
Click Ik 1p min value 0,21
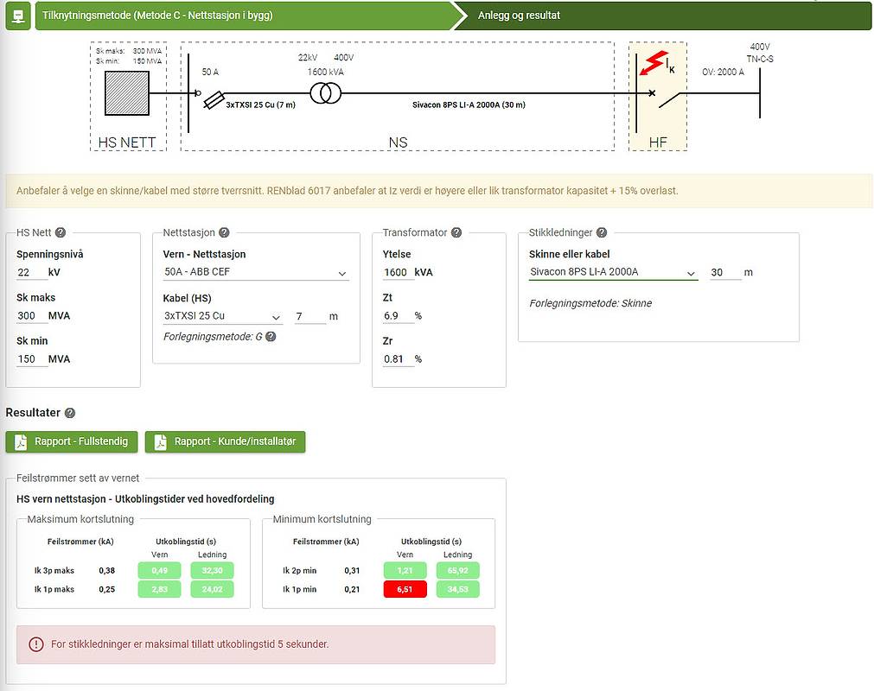coord(352,590)
